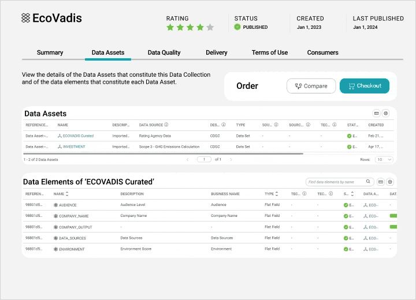Screen dimensions: 416x300
Task: Click the COMPANY_OUTPUT element name
Action: click(x=76, y=227)
